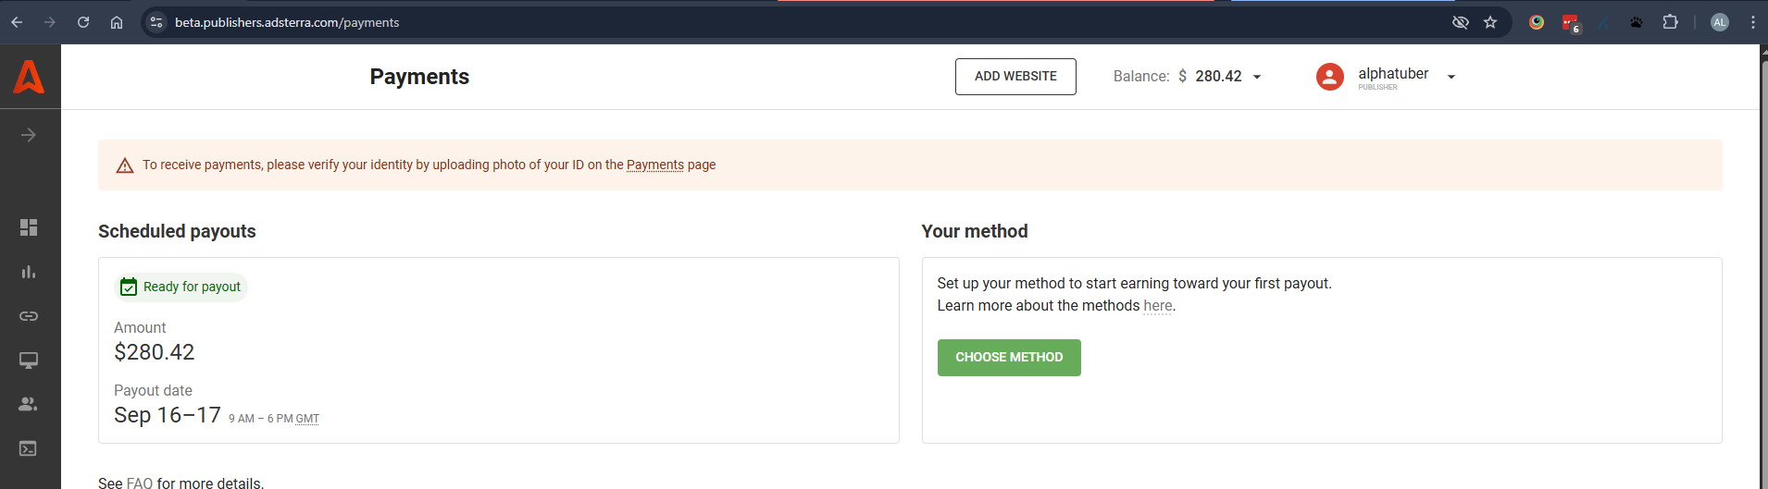
Task: Expand the Balance dropdown arrow
Action: [1257, 77]
